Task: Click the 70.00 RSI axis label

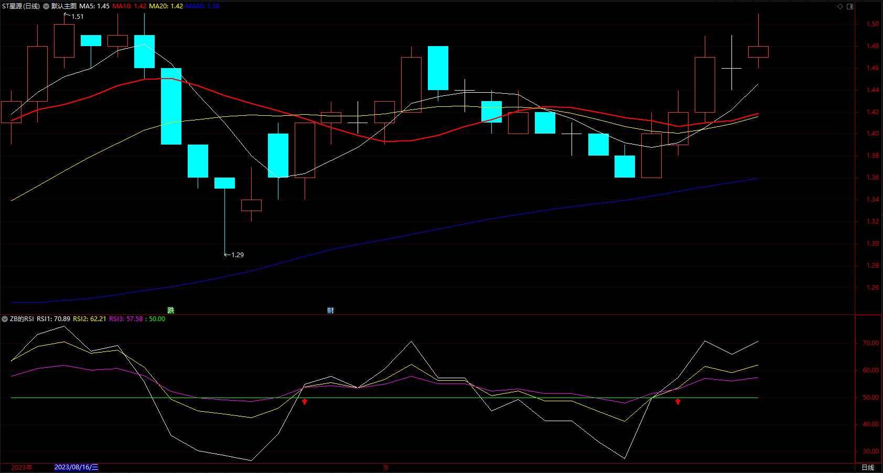Action: (871, 343)
